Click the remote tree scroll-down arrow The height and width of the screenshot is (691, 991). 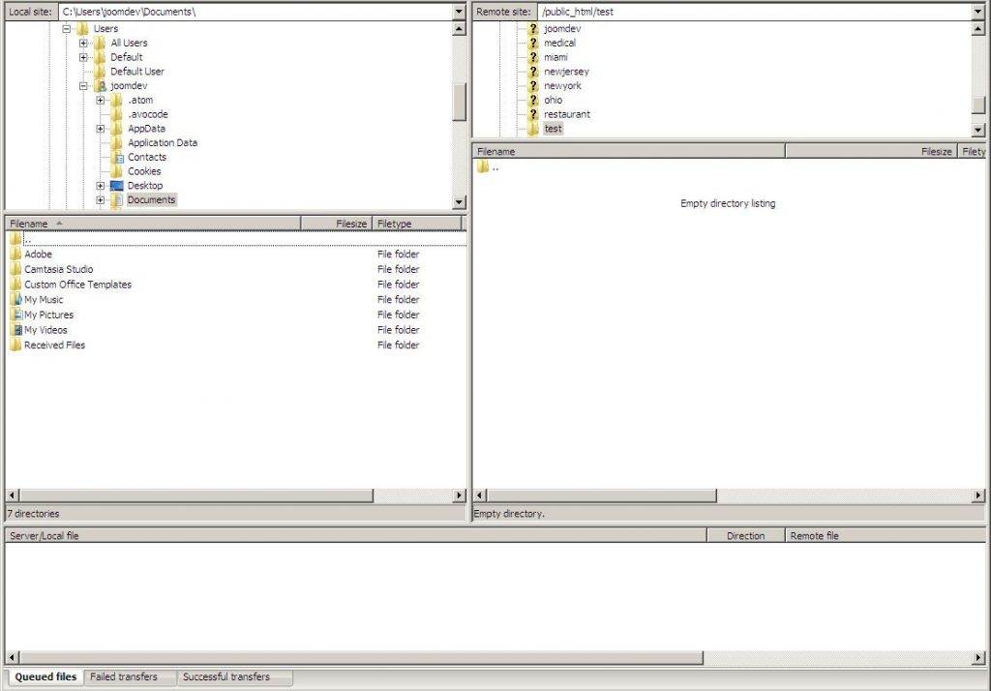coord(977,130)
